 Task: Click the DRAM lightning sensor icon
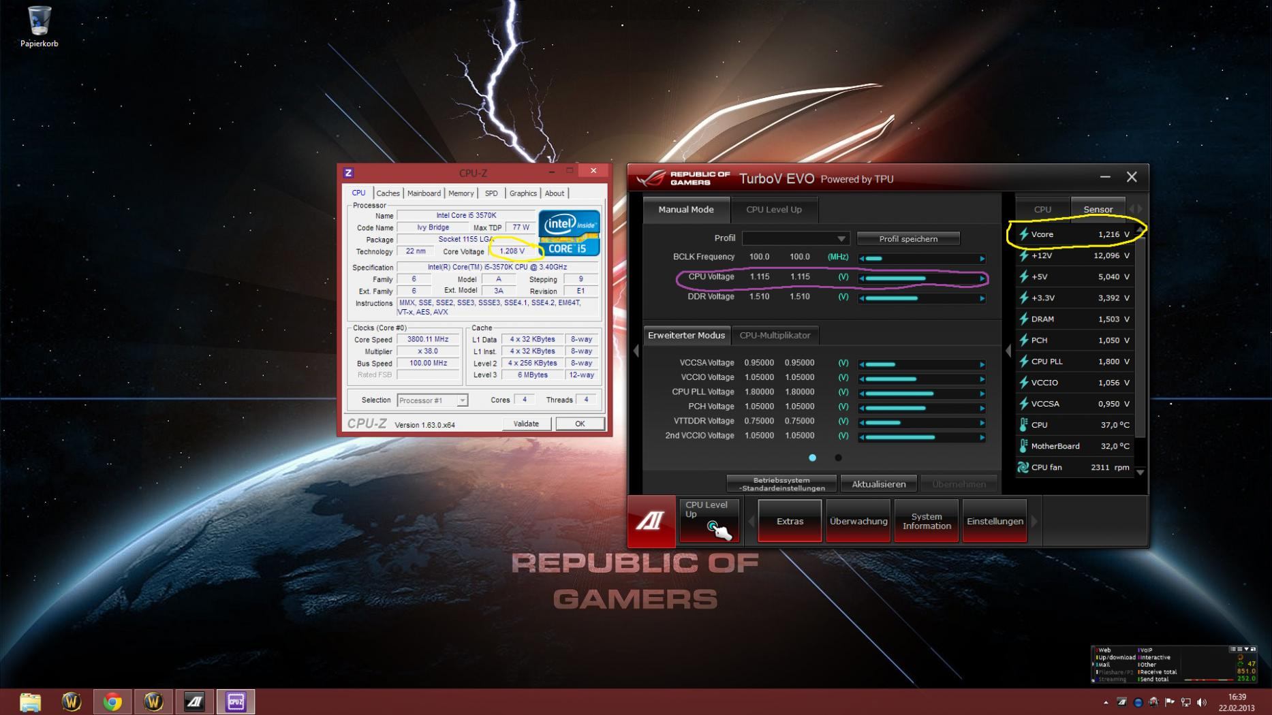(1023, 319)
